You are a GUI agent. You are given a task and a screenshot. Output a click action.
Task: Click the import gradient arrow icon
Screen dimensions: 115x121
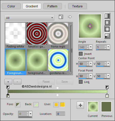point(70,17)
